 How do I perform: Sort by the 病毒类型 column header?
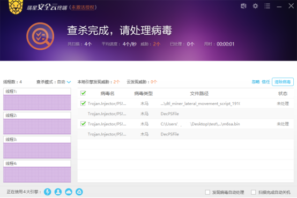[143, 94]
